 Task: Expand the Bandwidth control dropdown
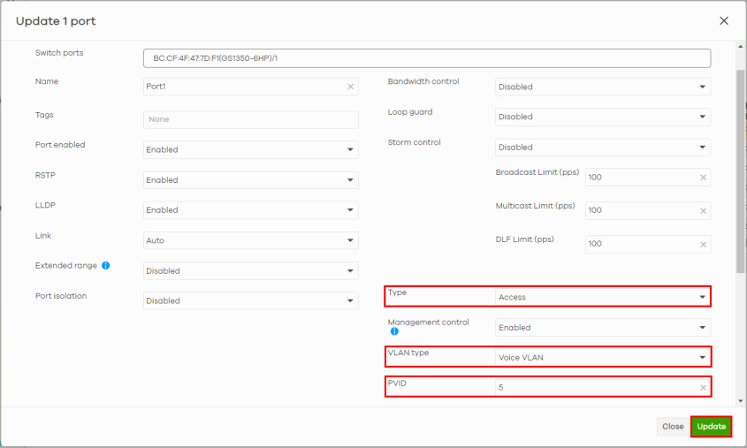click(x=603, y=87)
